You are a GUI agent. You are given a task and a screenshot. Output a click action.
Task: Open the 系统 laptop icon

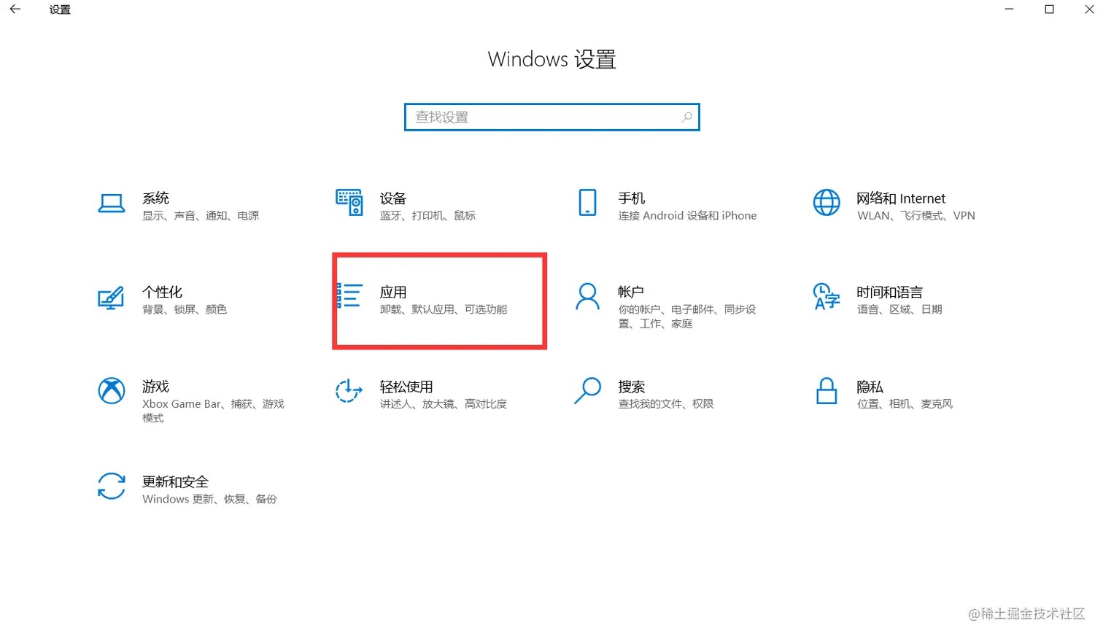(x=111, y=203)
